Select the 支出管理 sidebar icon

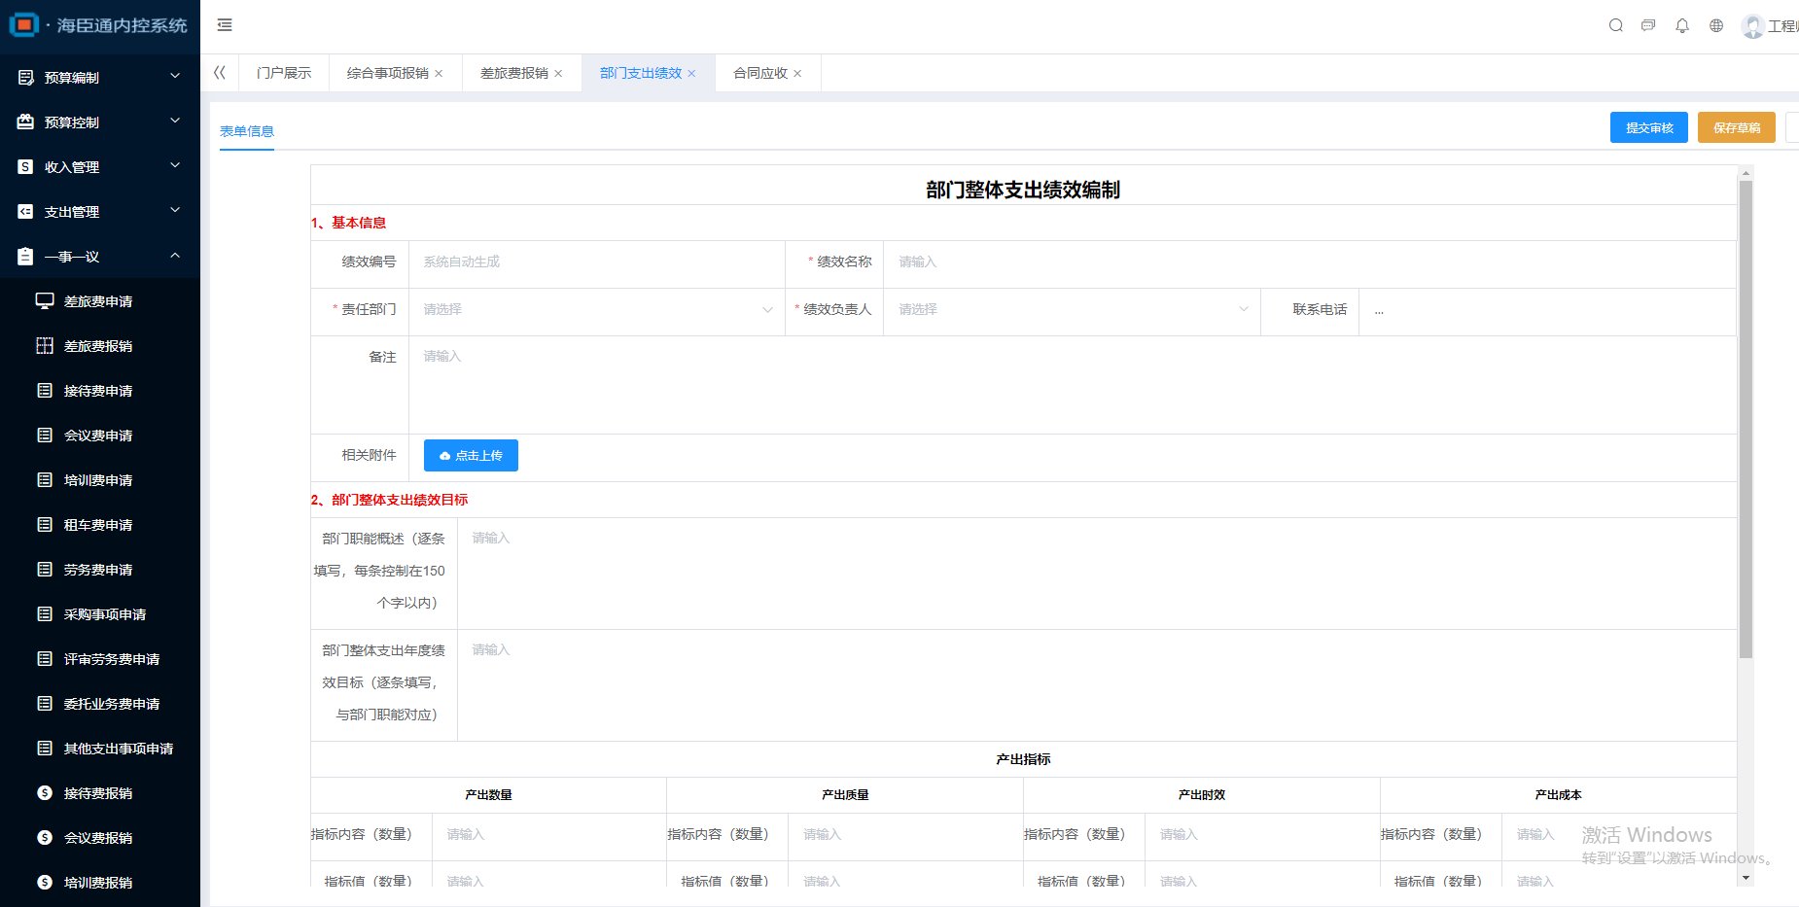click(24, 211)
